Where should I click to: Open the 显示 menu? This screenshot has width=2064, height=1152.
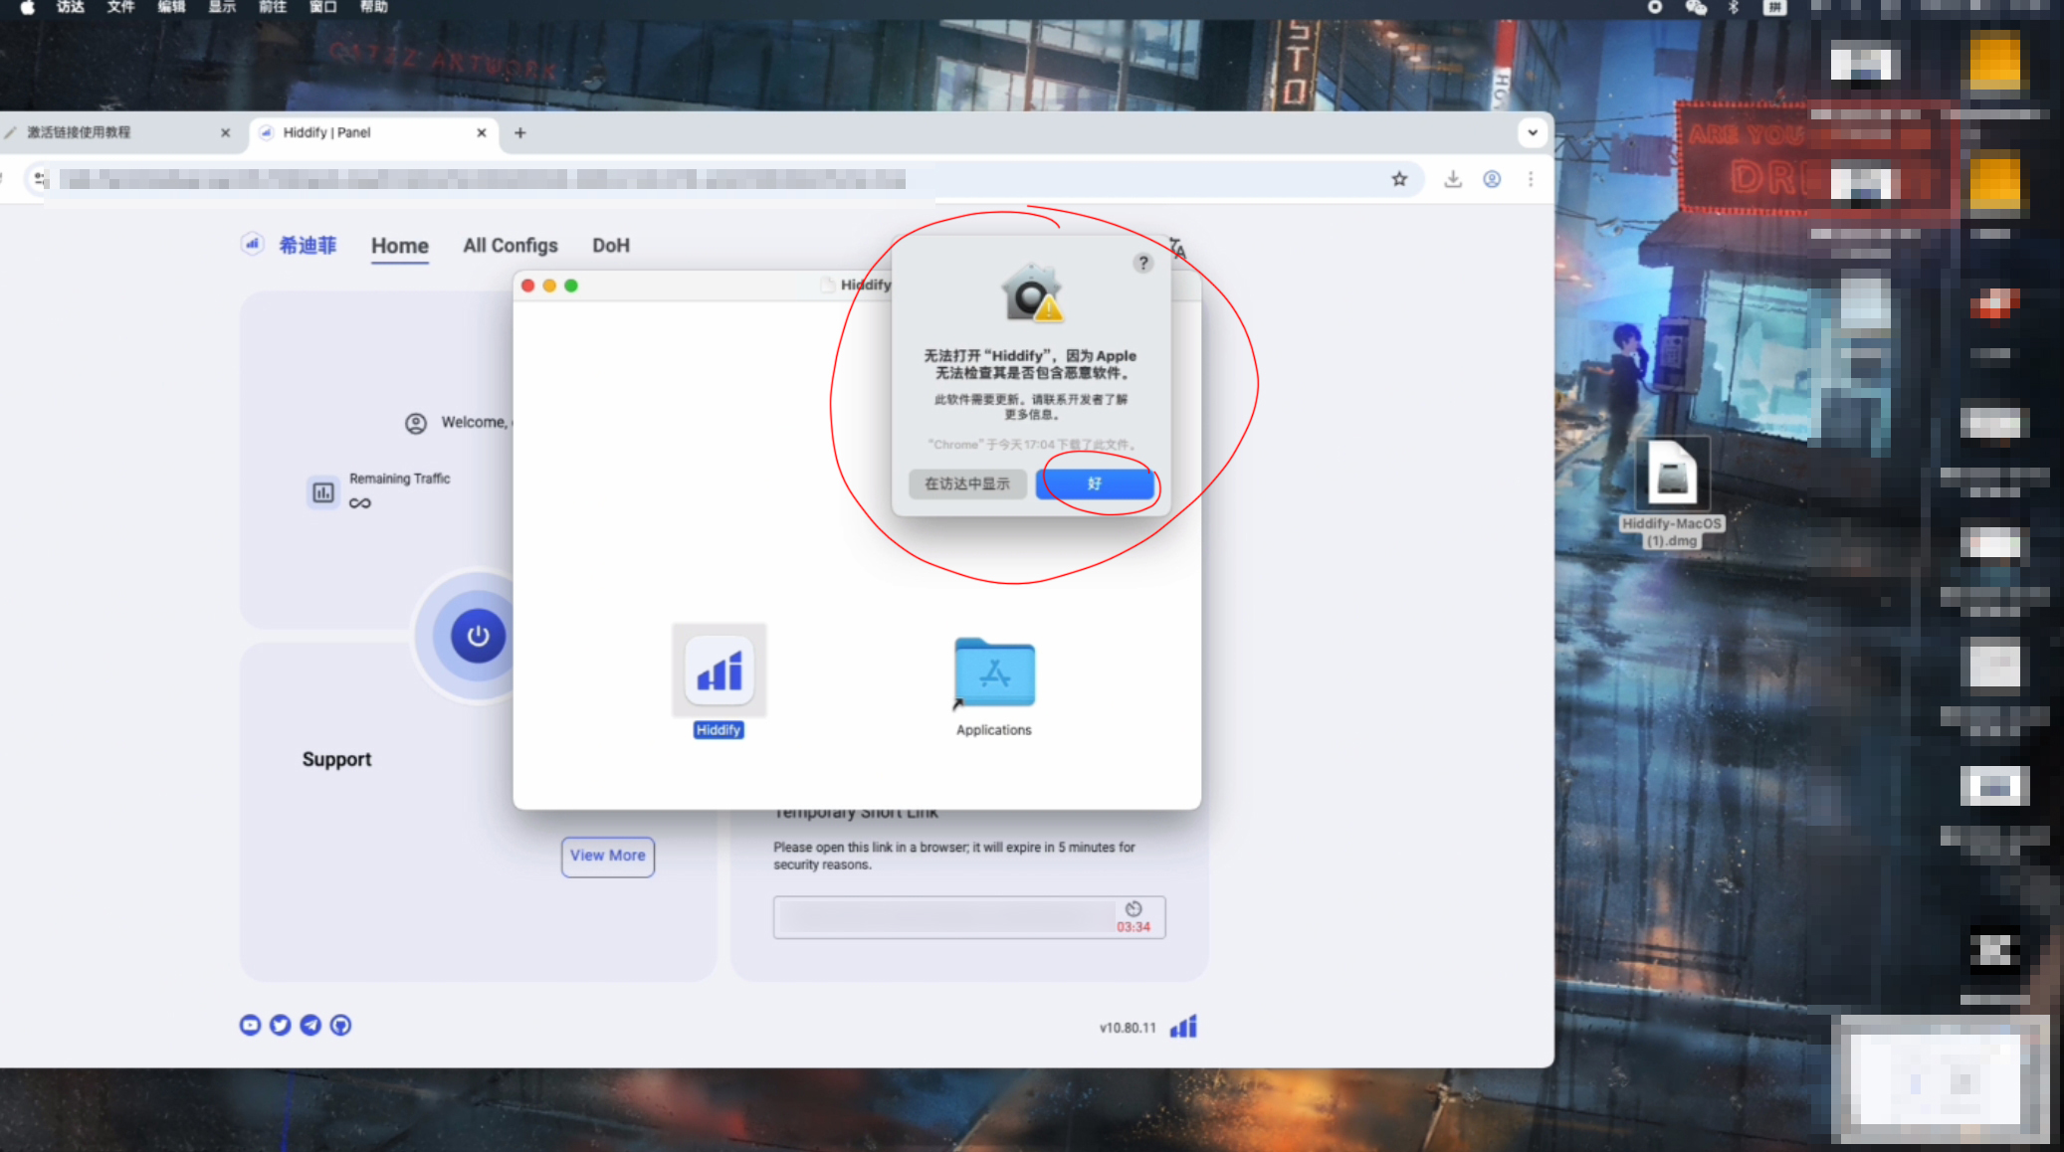[222, 7]
